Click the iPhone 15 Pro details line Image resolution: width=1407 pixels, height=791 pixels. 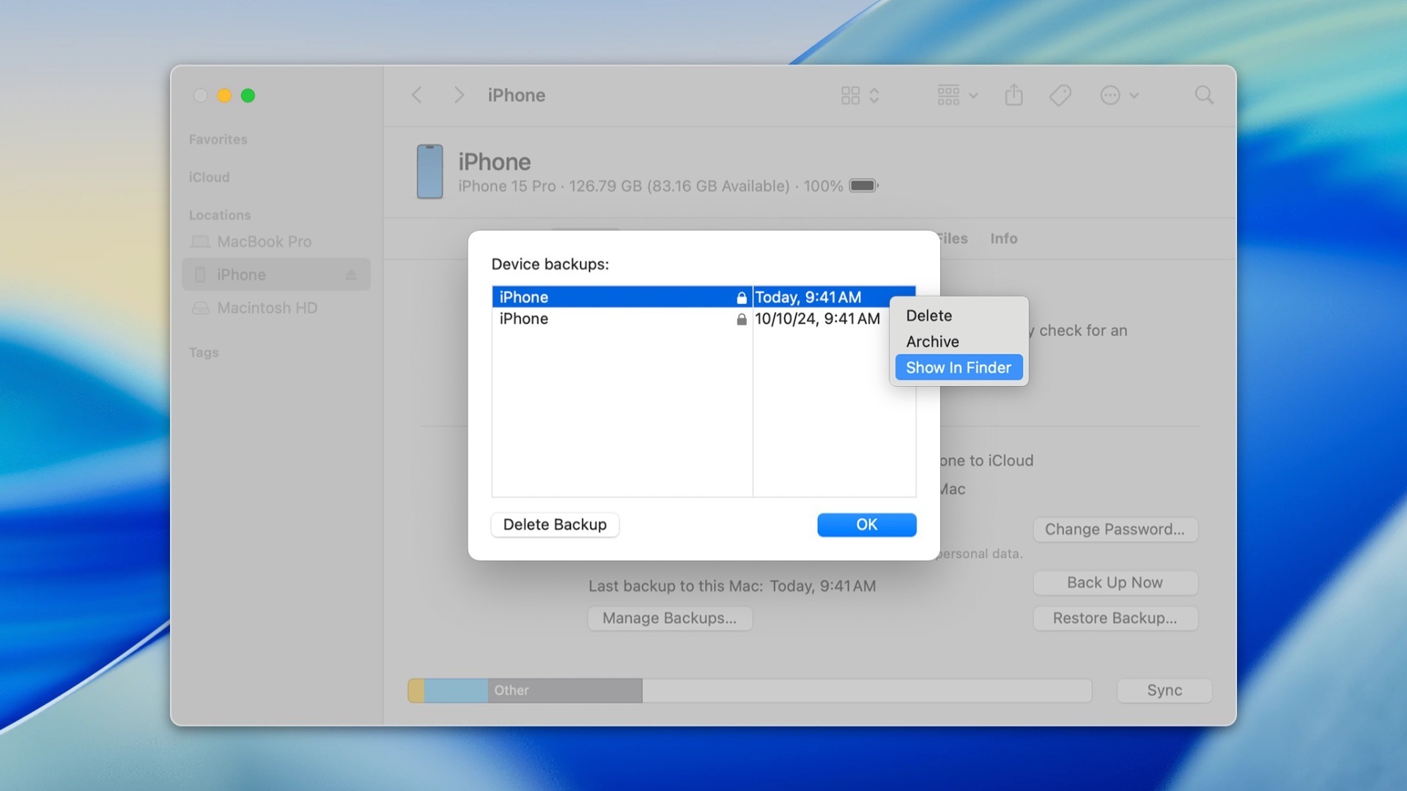pos(651,186)
